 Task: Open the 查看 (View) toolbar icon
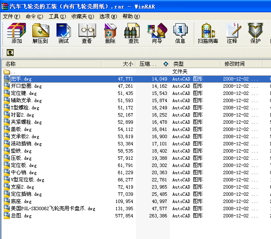(x=87, y=33)
